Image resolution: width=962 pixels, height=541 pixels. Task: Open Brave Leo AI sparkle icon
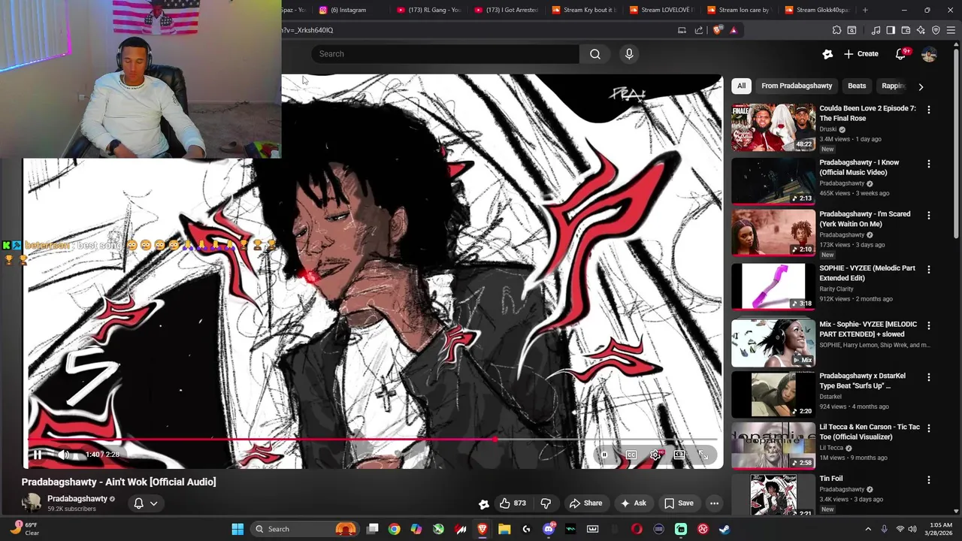click(921, 30)
